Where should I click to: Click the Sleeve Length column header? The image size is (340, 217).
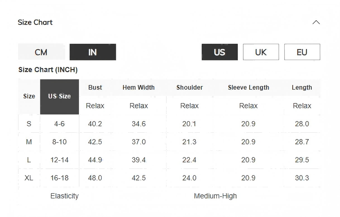248,88
